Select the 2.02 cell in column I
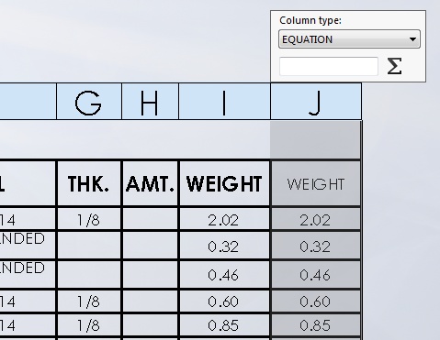 pos(224,219)
